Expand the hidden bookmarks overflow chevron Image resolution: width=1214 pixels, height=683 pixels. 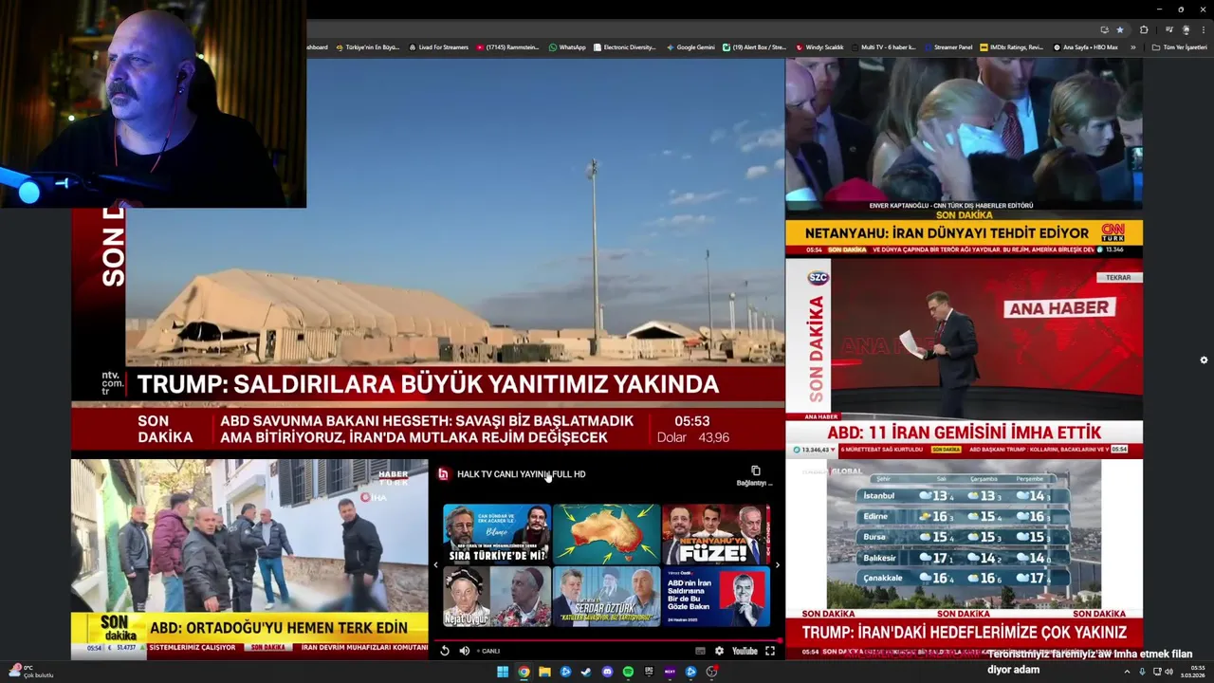(1132, 46)
